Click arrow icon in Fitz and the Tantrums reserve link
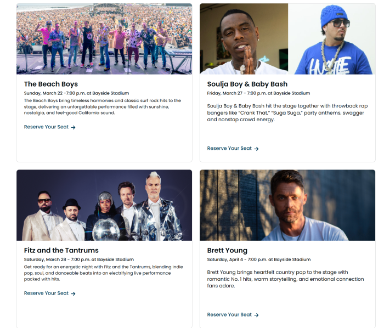 click(x=73, y=293)
